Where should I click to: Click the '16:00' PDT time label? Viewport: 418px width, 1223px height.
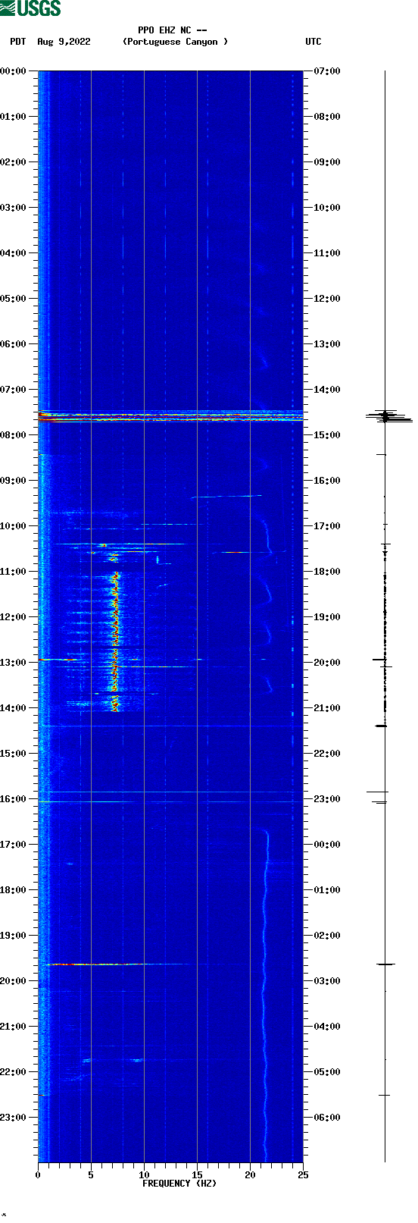[x=14, y=798]
